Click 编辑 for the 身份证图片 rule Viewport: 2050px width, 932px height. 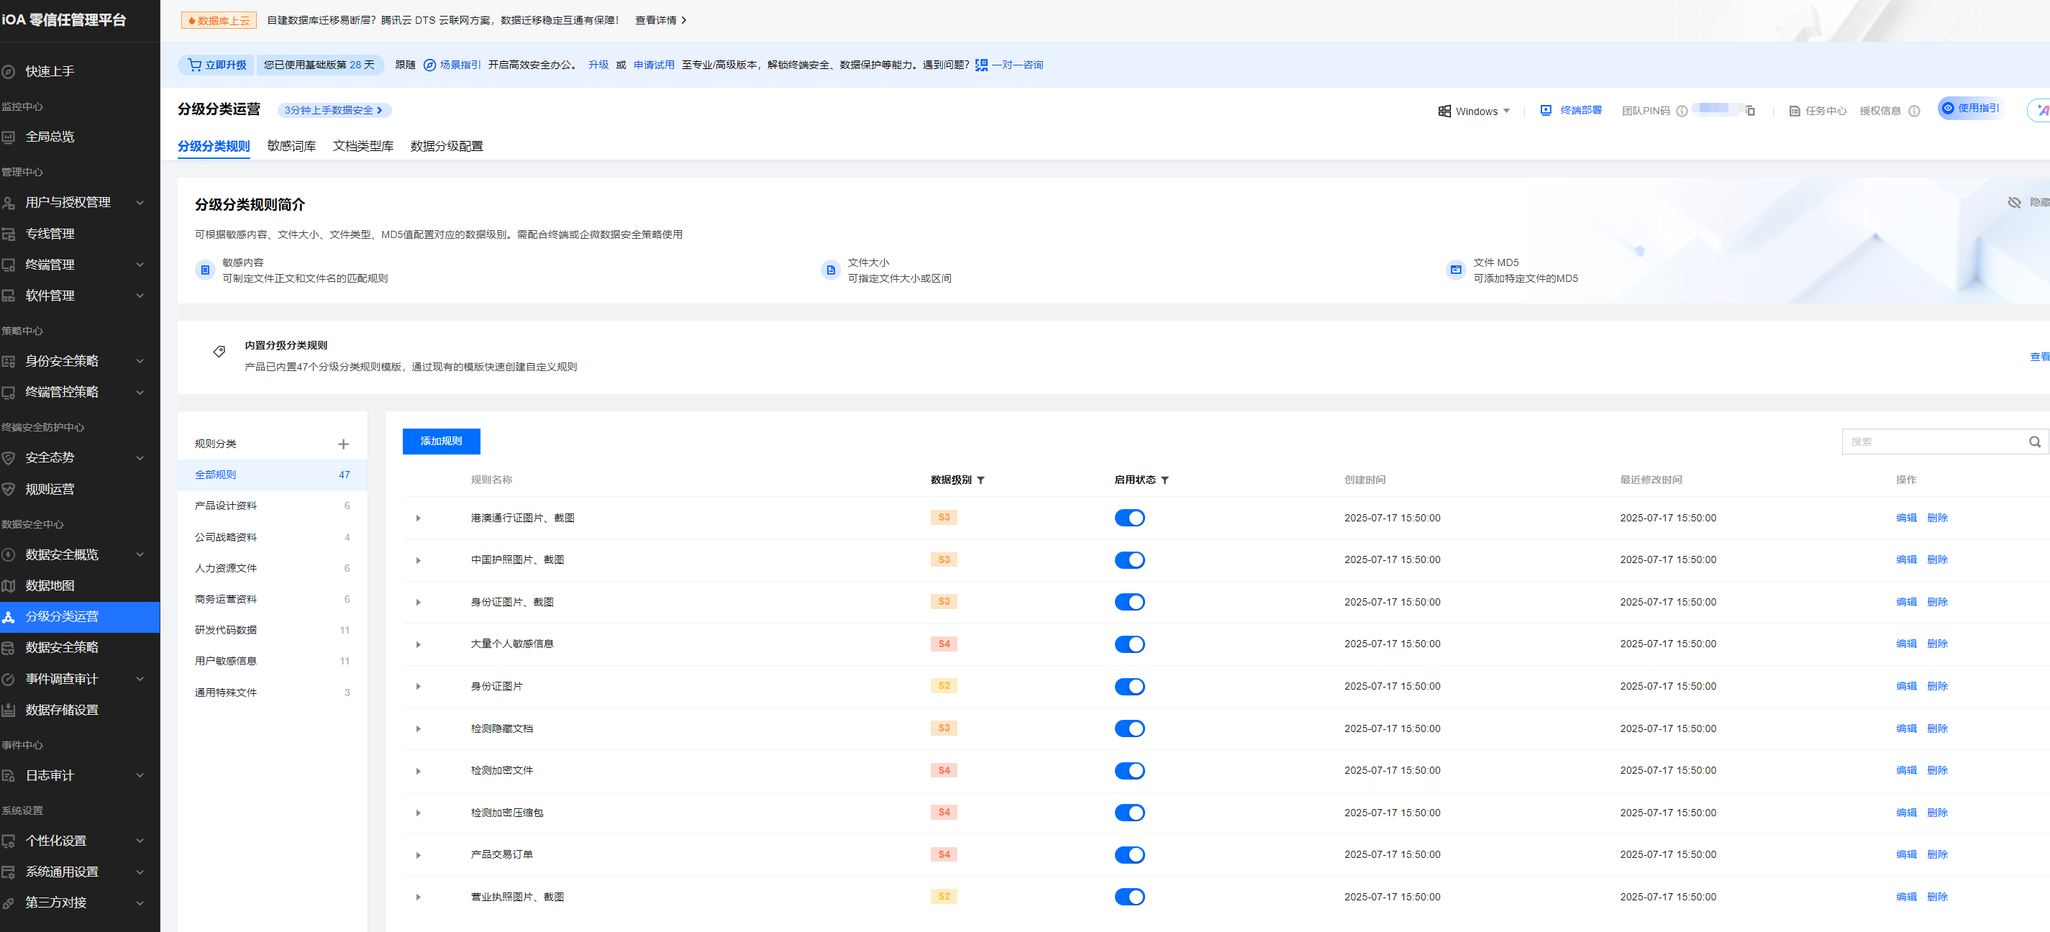coord(1905,686)
